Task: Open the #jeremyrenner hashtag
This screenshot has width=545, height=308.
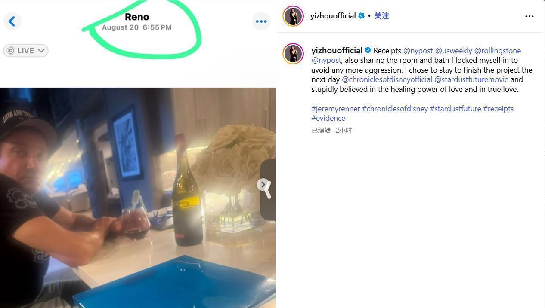Action: pos(335,109)
